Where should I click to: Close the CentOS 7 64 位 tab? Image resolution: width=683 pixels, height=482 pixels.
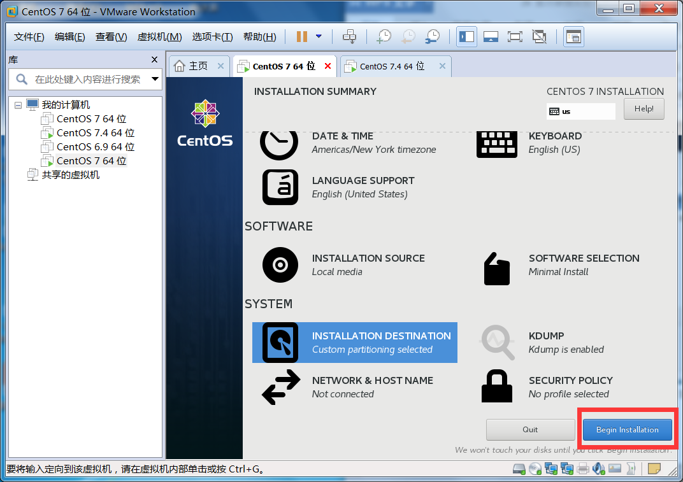(328, 66)
